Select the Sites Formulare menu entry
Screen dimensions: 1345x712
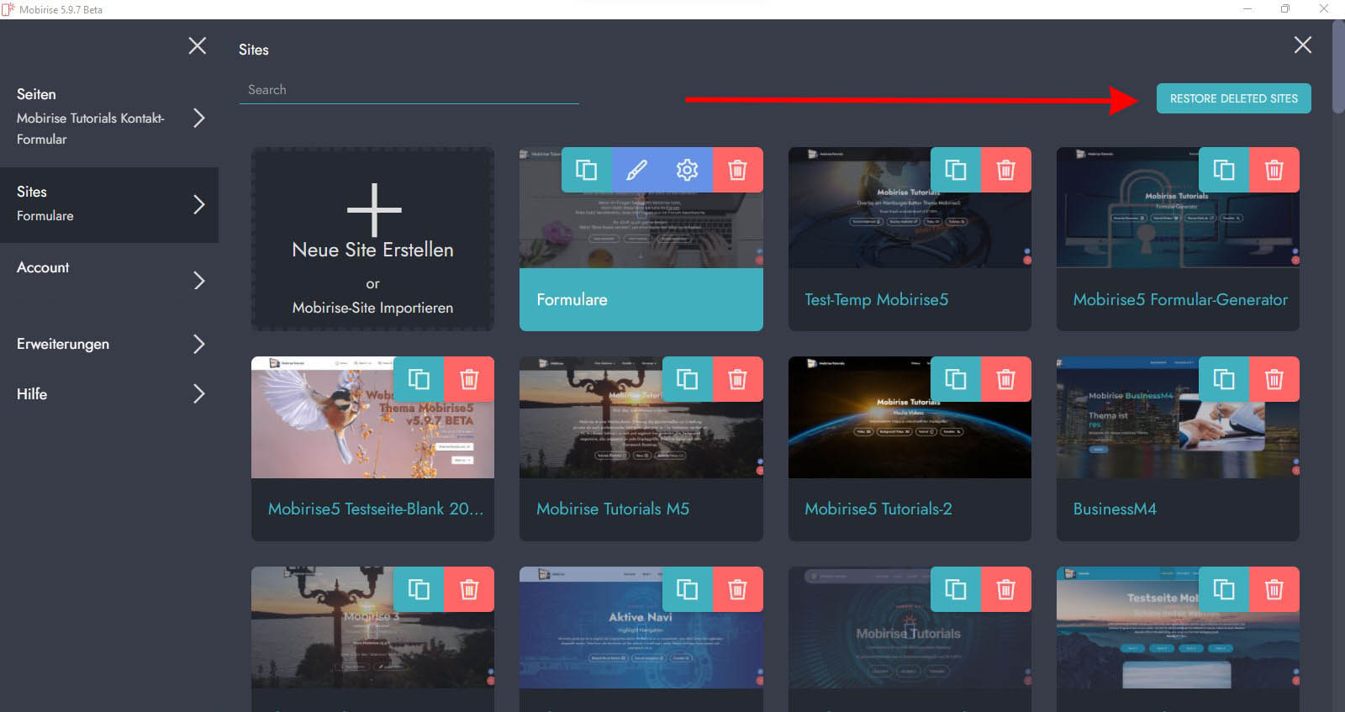pos(108,204)
